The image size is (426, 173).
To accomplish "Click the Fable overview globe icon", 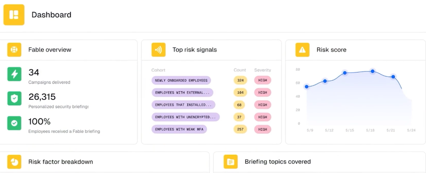I will pos(14,50).
